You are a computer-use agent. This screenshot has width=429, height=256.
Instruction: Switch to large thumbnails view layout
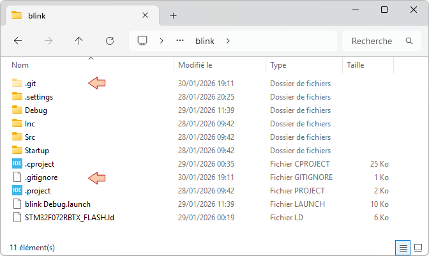point(418,247)
